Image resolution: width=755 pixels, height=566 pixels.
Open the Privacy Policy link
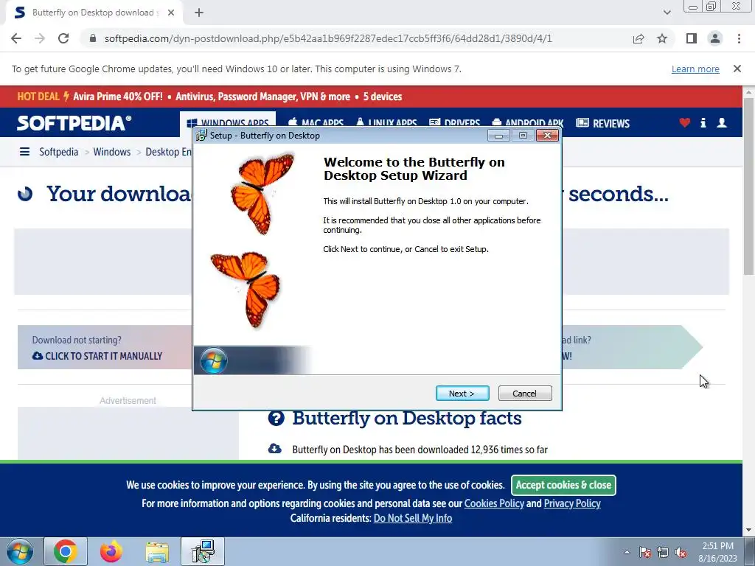pos(572,503)
